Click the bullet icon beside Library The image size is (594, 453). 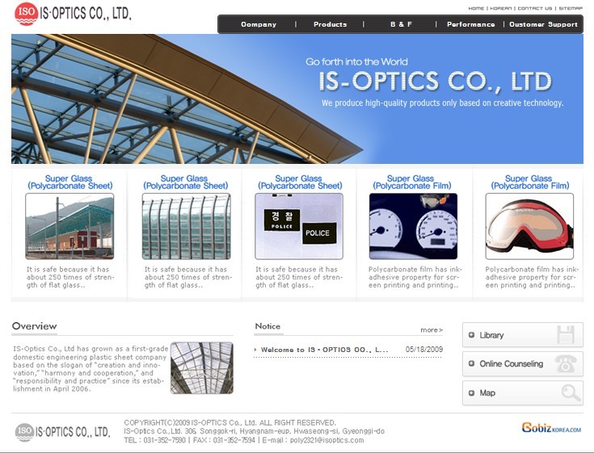click(471, 334)
